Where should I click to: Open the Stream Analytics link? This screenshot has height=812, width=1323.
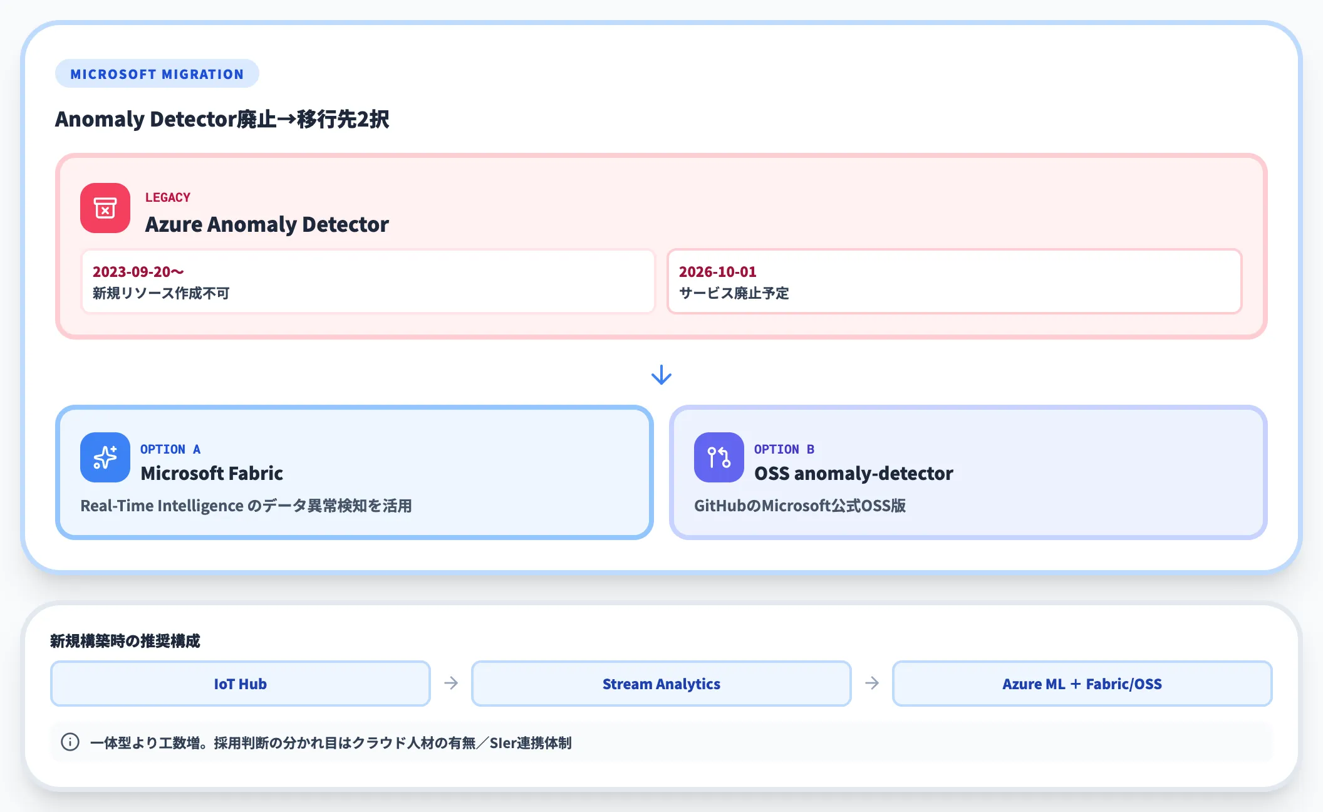pos(661,684)
